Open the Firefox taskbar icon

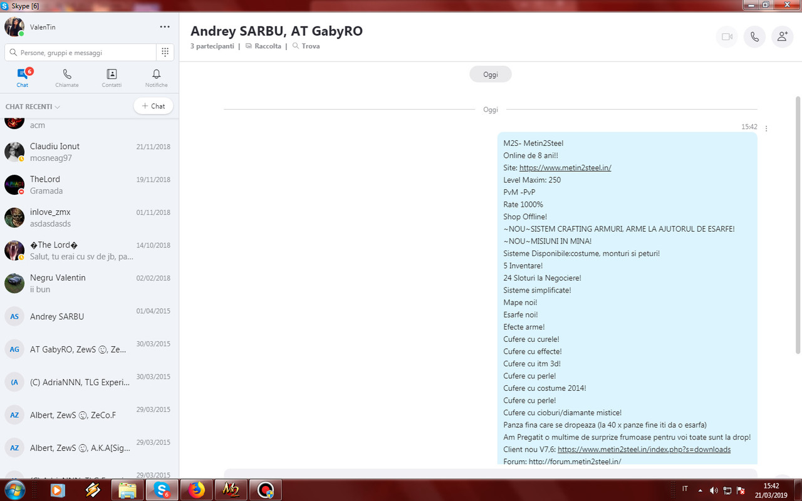pos(197,490)
